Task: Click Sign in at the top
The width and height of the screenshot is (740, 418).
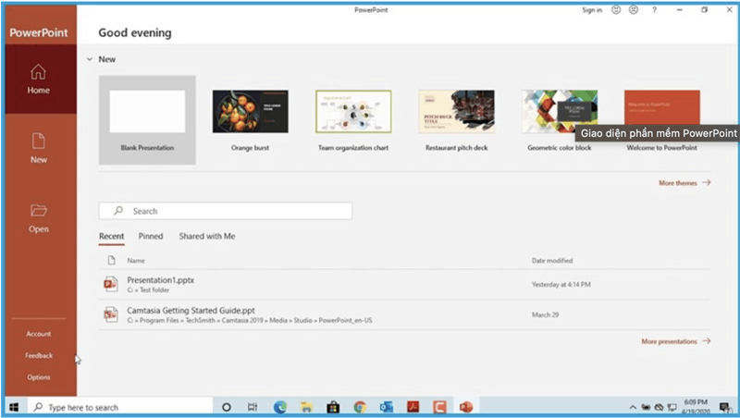Action: point(592,10)
